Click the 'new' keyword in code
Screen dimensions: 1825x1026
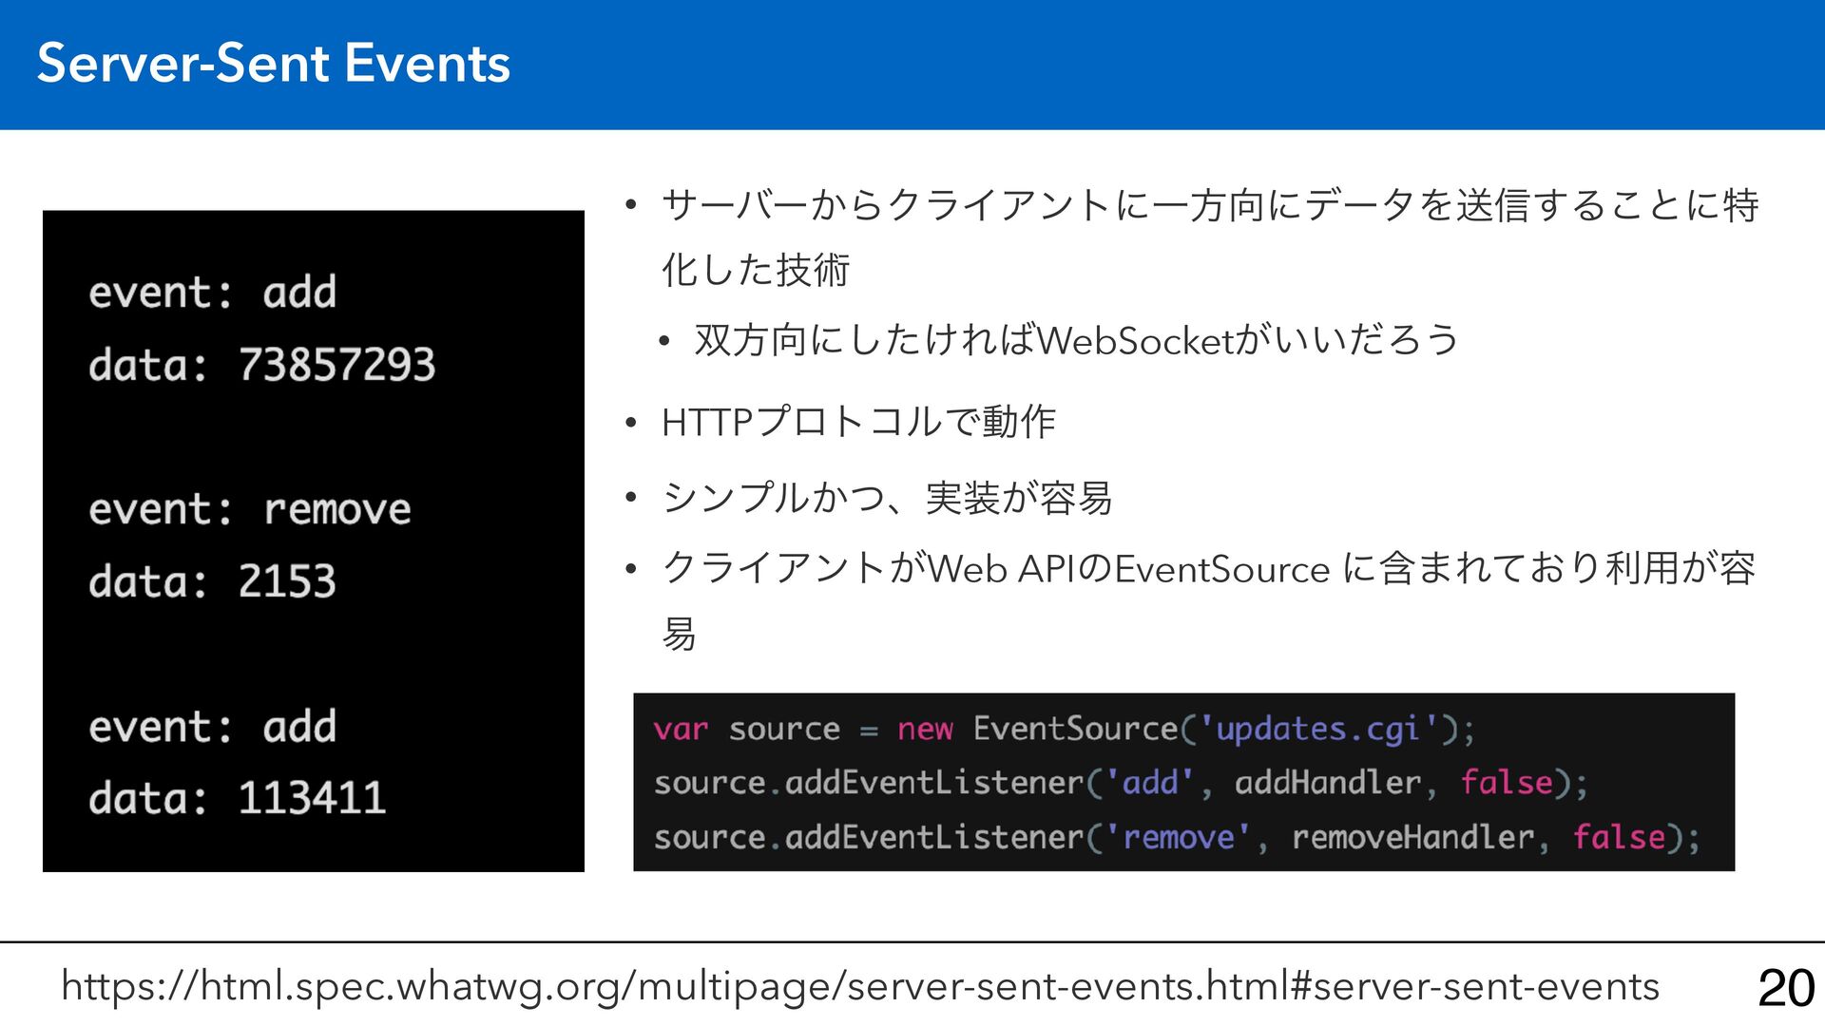pos(924,730)
